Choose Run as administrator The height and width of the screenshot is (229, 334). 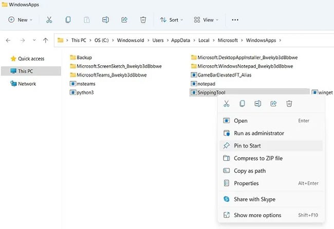pos(259,133)
